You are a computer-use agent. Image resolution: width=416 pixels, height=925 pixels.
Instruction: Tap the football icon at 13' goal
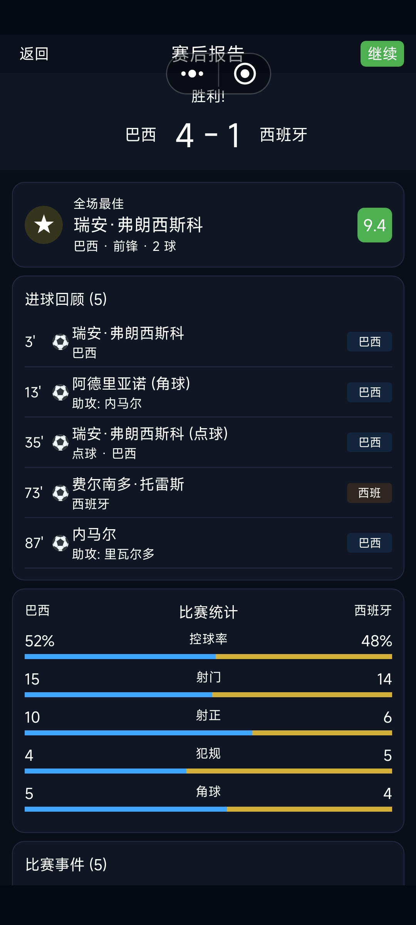[60, 392]
